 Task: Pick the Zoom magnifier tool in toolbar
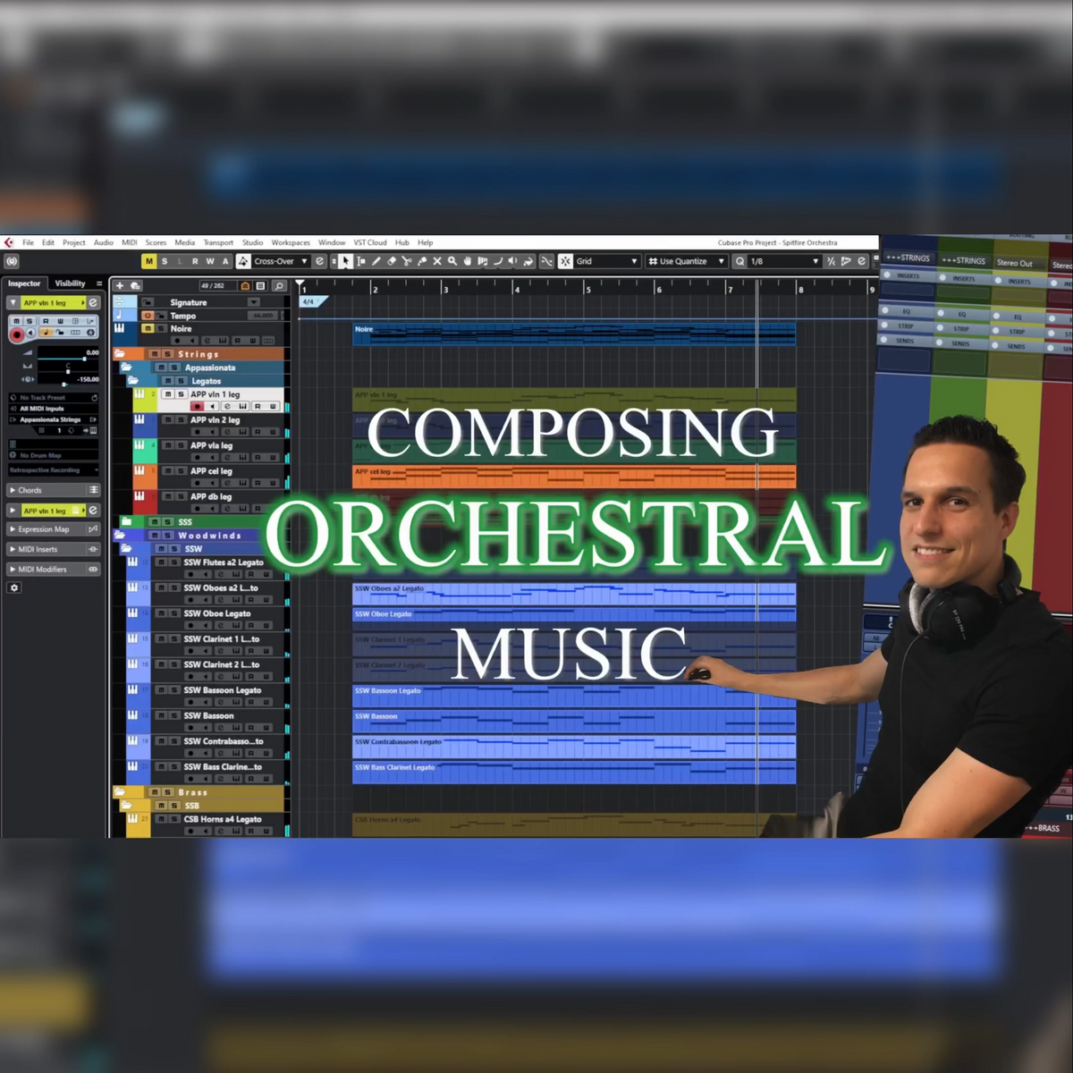[x=452, y=261]
